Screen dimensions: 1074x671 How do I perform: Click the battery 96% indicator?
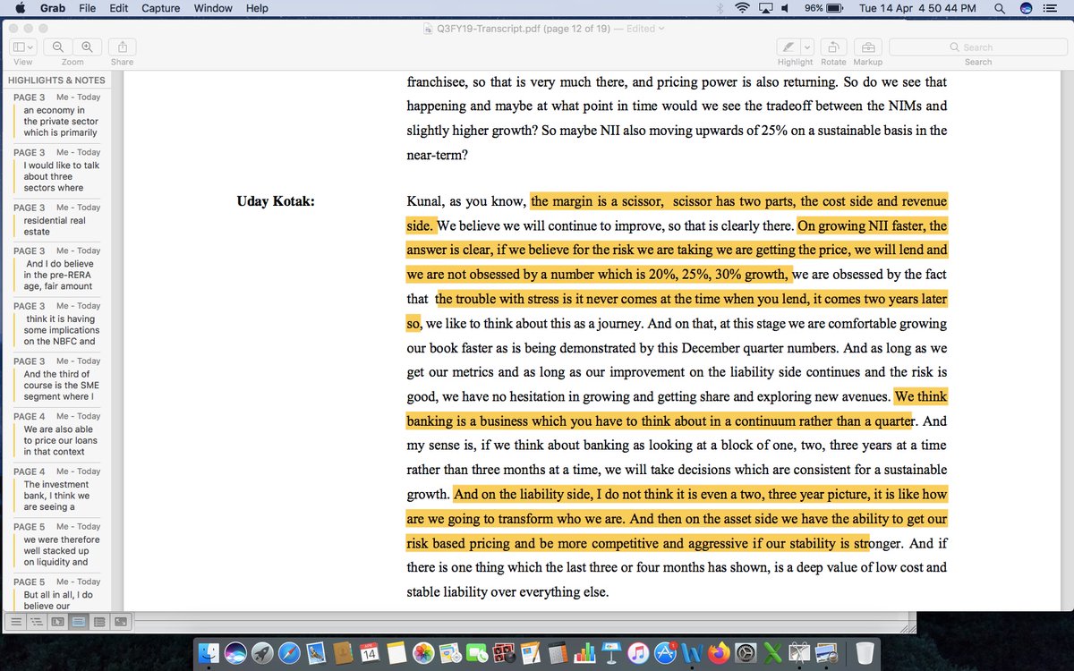823,8
